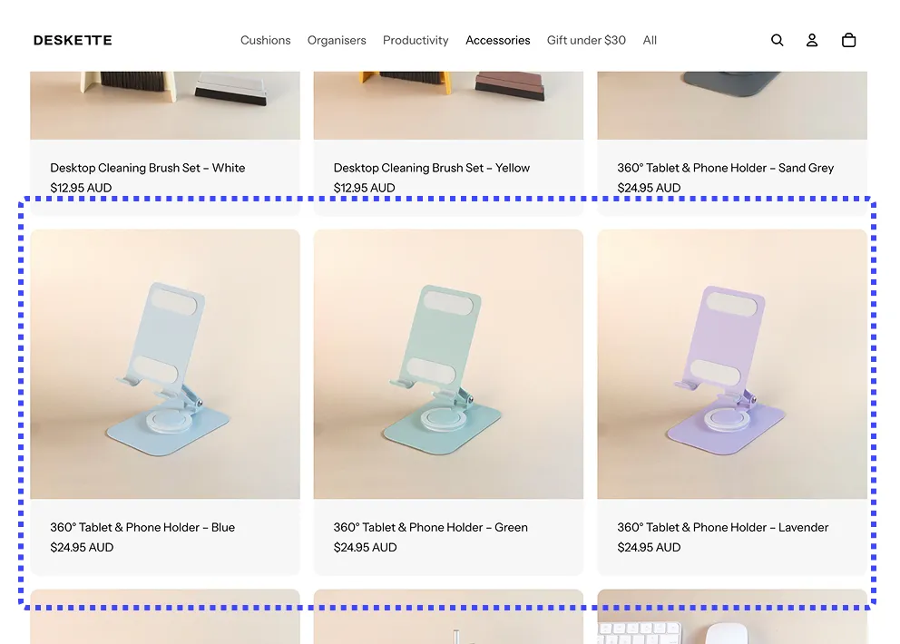Image resolution: width=900 pixels, height=644 pixels.
Task: Open the blue phone holder product image
Action: click(165, 364)
